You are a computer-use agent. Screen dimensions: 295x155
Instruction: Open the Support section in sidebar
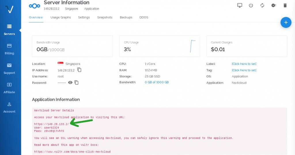coord(9,68)
